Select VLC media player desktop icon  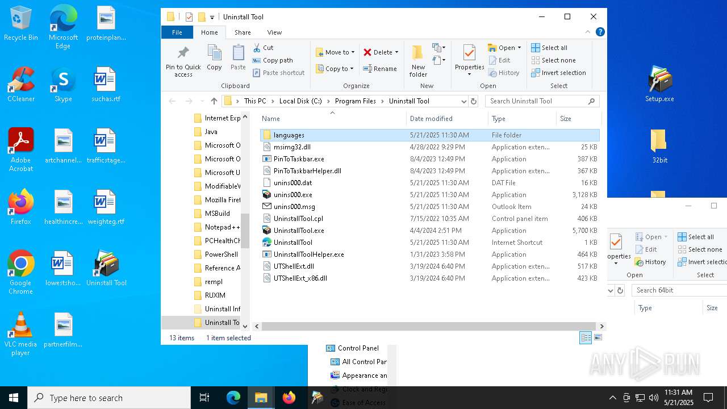[x=20, y=334]
